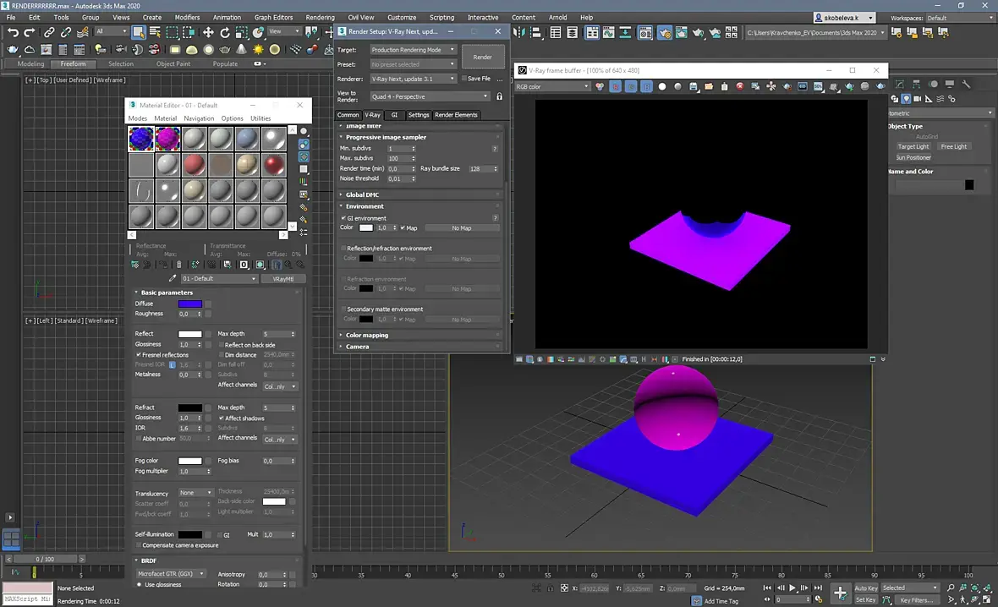998x607 pixels.
Task: Switch frame buffer to the white circle channel
Action: [x=662, y=86]
